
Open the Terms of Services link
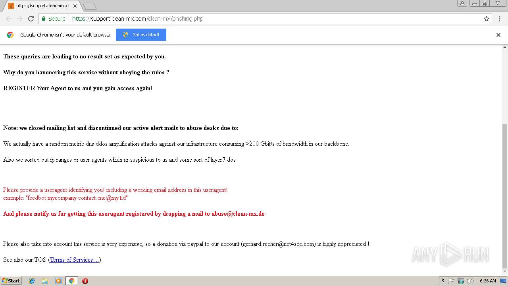[75, 260]
